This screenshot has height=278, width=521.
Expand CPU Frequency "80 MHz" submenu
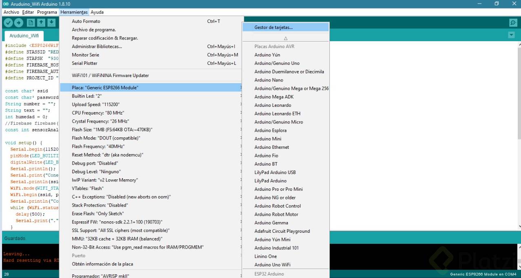click(x=151, y=113)
